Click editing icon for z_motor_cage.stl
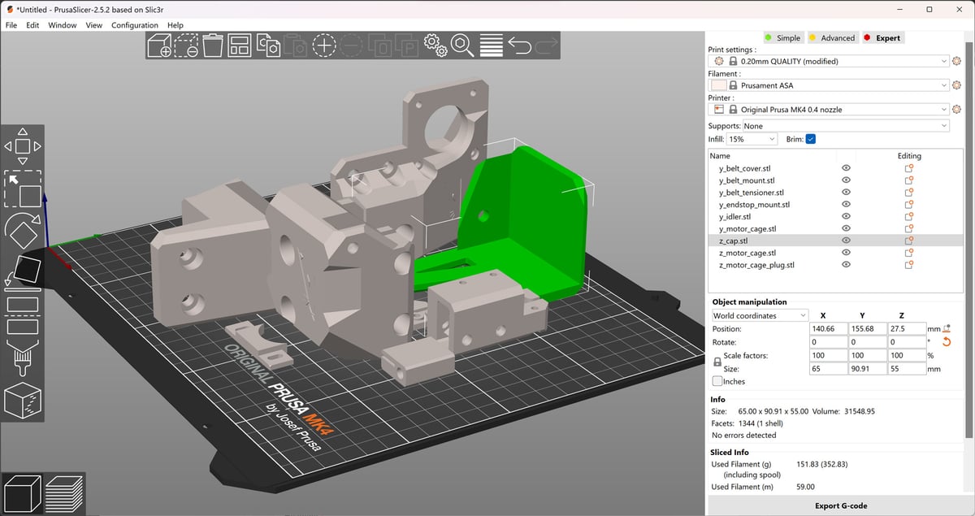 [x=909, y=253]
